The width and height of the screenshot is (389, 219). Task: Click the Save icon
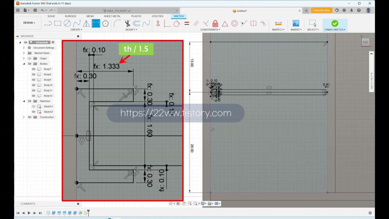[x=35, y=10]
